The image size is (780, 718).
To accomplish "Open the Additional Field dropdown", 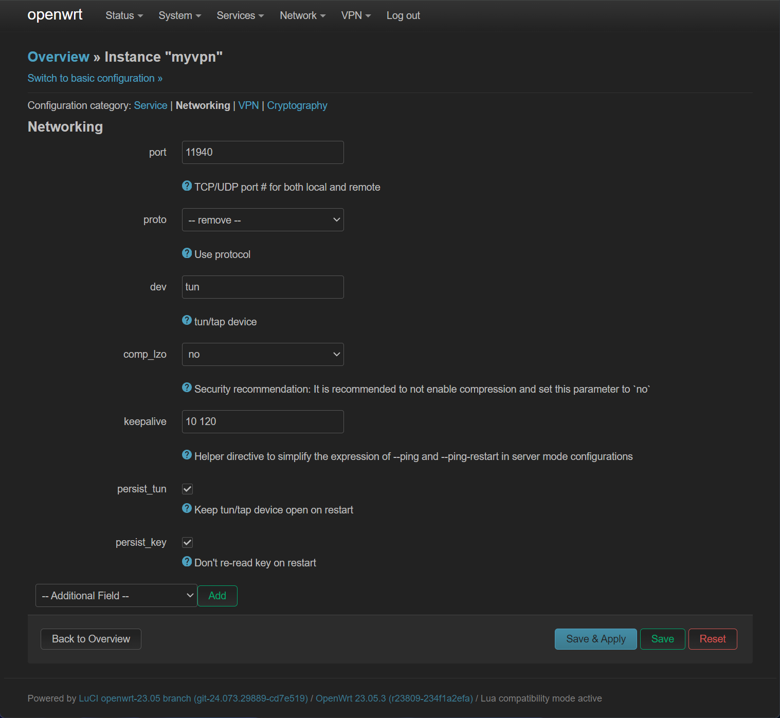I will click(x=116, y=596).
